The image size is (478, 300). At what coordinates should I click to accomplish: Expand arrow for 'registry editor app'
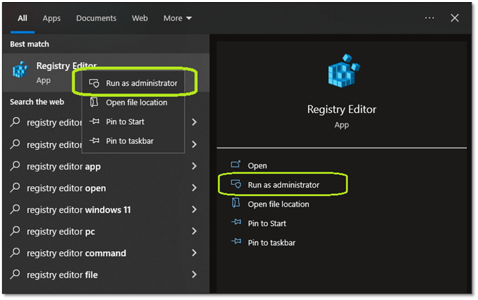194,166
